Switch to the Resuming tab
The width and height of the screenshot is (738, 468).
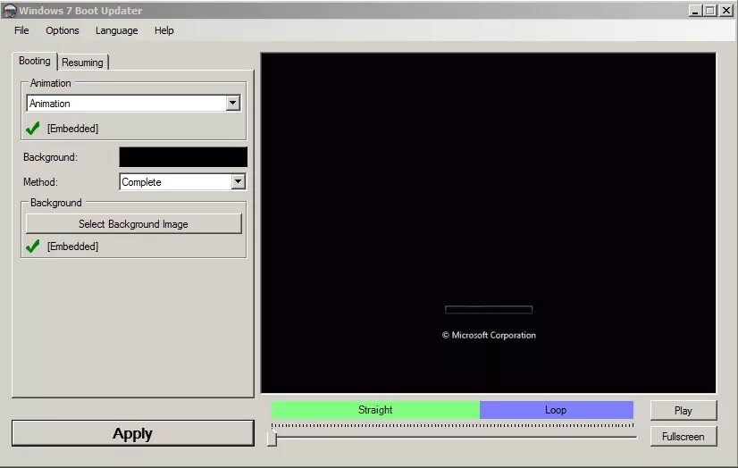tap(82, 63)
